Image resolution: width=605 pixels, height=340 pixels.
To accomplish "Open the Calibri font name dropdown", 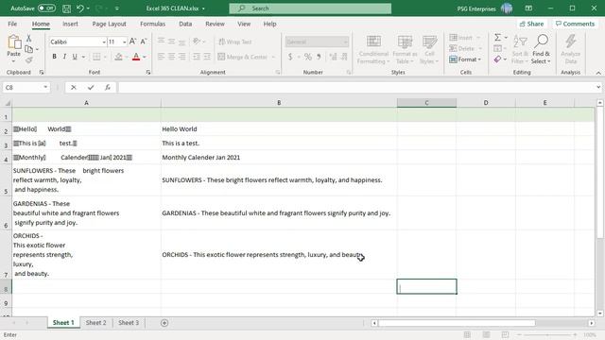I will tap(104, 42).
